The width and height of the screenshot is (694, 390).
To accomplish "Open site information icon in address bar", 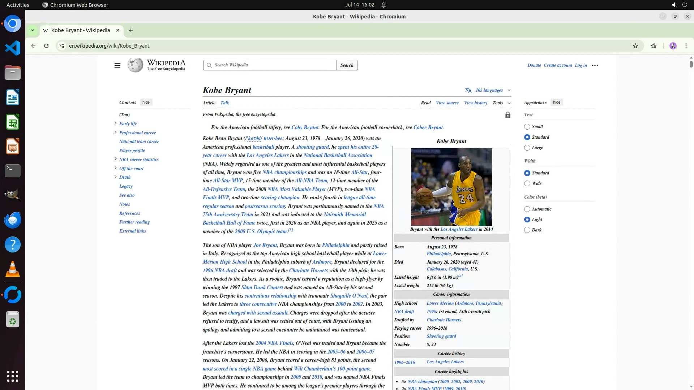I will pos(62,46).
